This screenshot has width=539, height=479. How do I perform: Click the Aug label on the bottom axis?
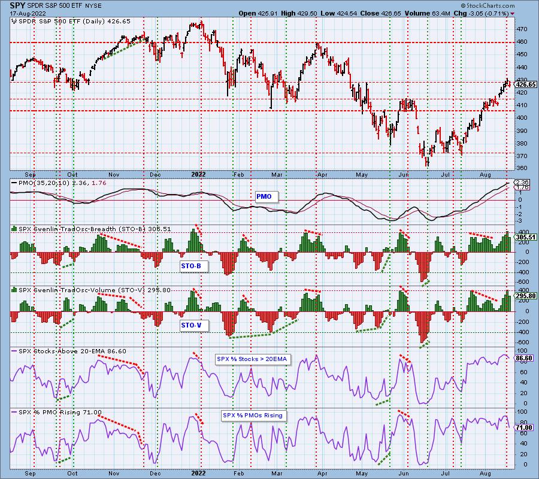point(485,474)
